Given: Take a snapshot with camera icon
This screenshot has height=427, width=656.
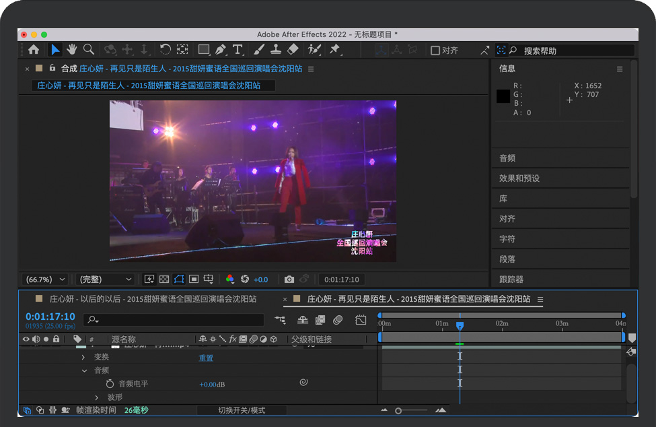Looking at the screenshot, I should pos(289,280).
